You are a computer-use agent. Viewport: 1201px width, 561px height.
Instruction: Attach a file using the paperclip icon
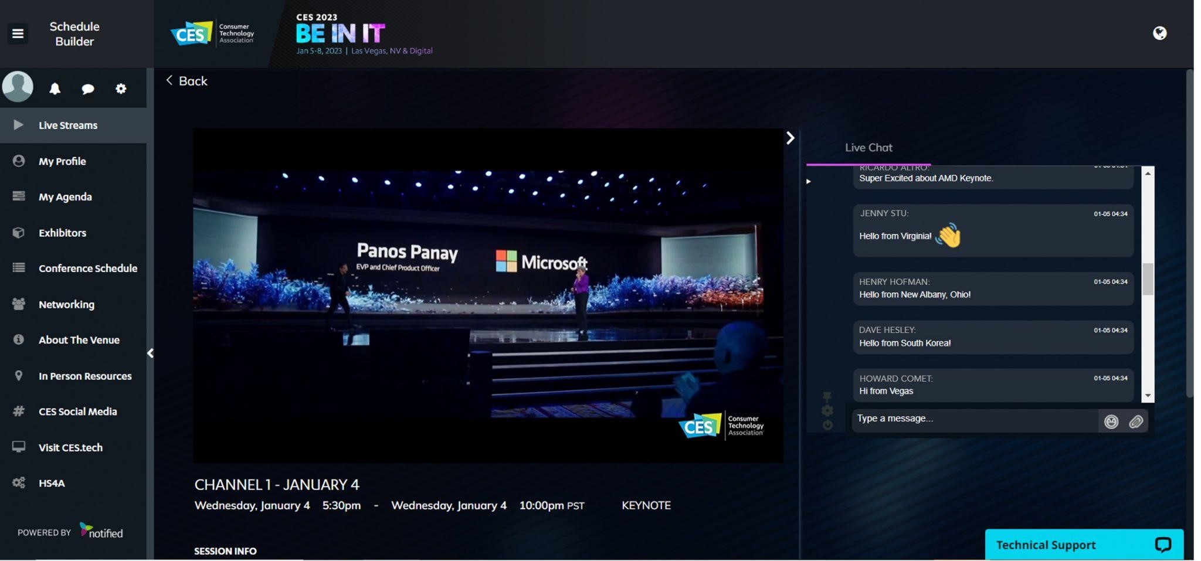tap(1135, 421)
